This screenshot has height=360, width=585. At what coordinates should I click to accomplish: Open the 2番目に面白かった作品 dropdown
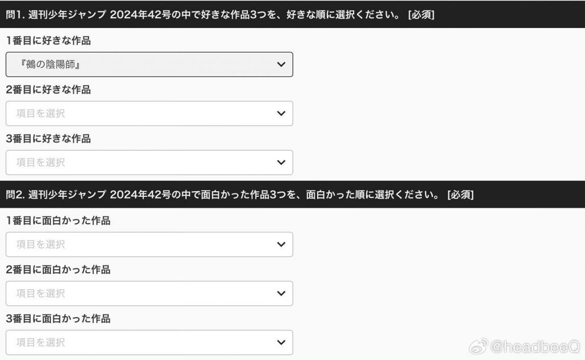tap(149, 293)
